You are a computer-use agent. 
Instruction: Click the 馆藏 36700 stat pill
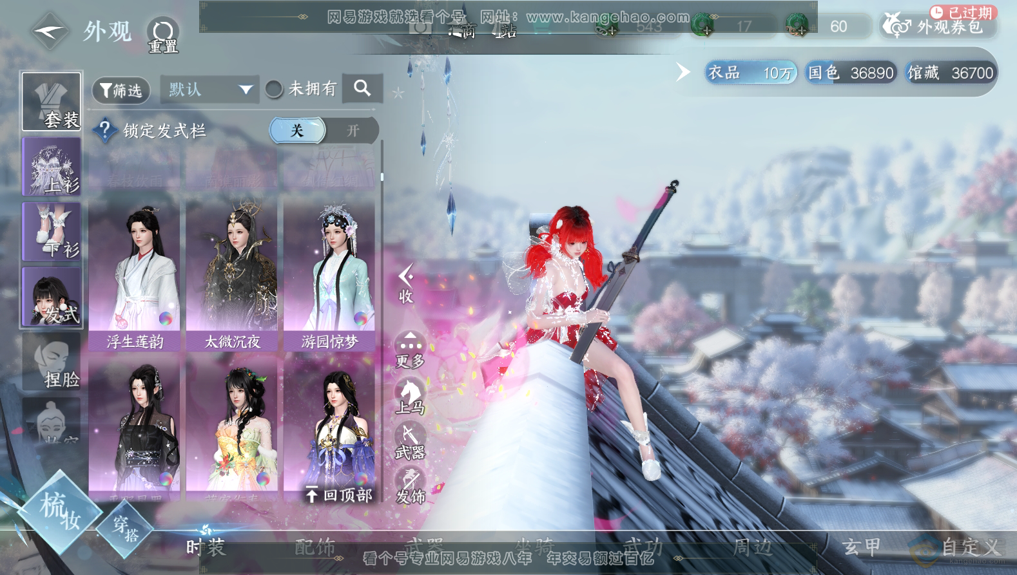(x=950, y=72)
